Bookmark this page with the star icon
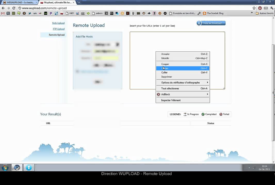 [254, 8]
